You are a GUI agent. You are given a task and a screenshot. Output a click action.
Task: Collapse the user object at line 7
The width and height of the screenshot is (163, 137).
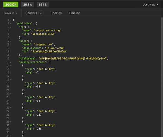tap(11, 41)
